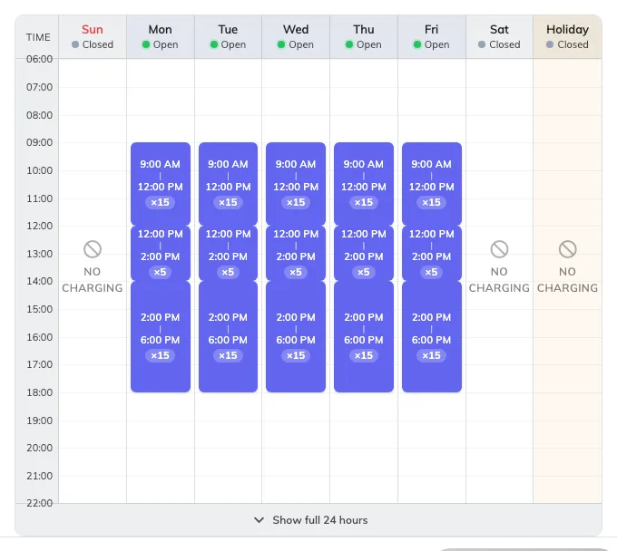617x551 pixels.
Task: Click the Sunday no-charging prohibited icon
Action: [x=93, y=249]
